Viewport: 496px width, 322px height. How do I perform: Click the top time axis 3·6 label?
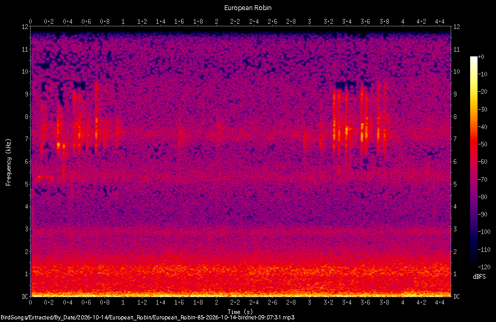(x=365, y=22)
